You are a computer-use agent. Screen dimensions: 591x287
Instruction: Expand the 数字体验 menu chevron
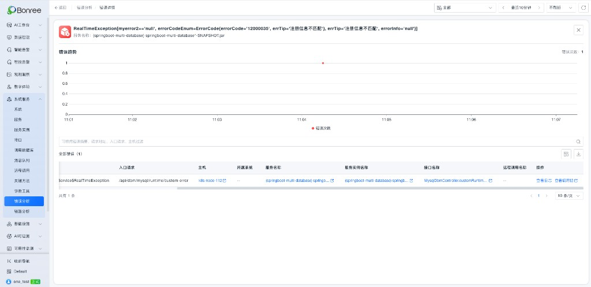[x=40, y=87]
